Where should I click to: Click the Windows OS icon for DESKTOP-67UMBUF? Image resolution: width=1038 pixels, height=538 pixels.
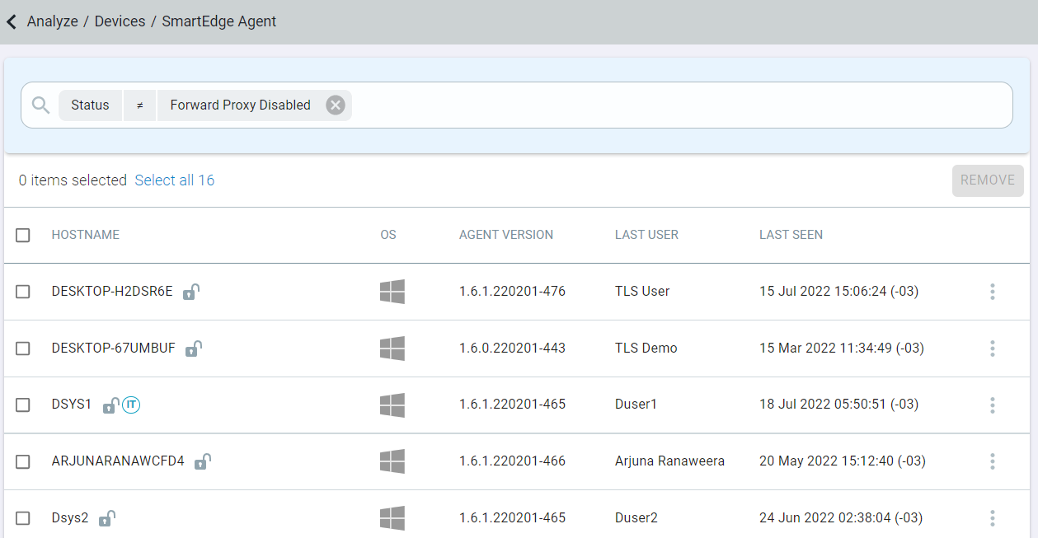(x=392, y=348)
